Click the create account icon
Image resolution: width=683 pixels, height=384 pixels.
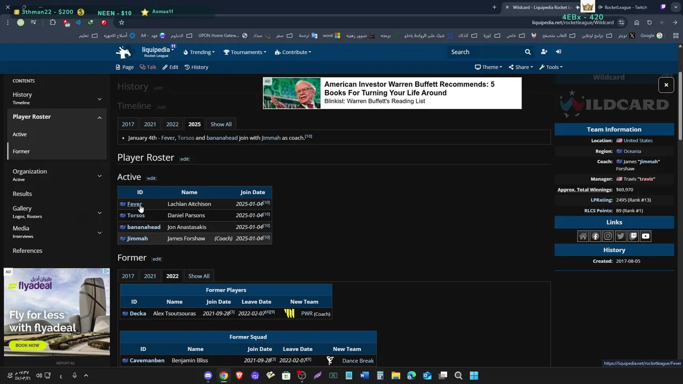tap(544, 52)
